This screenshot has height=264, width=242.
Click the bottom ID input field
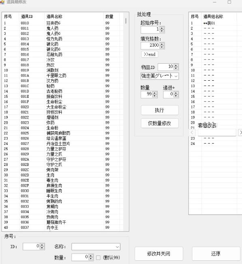click(32, 247)
